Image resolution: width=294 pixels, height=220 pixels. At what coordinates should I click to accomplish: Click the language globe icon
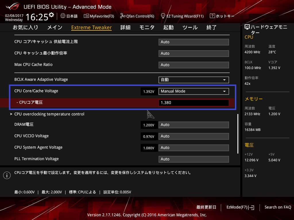pos(63,16)
